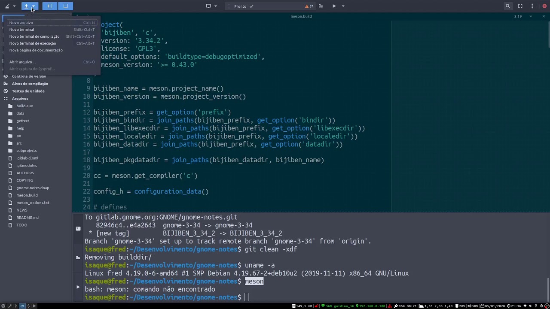
Task: Click the Pronto build status label
Action: tap(240, 6)
